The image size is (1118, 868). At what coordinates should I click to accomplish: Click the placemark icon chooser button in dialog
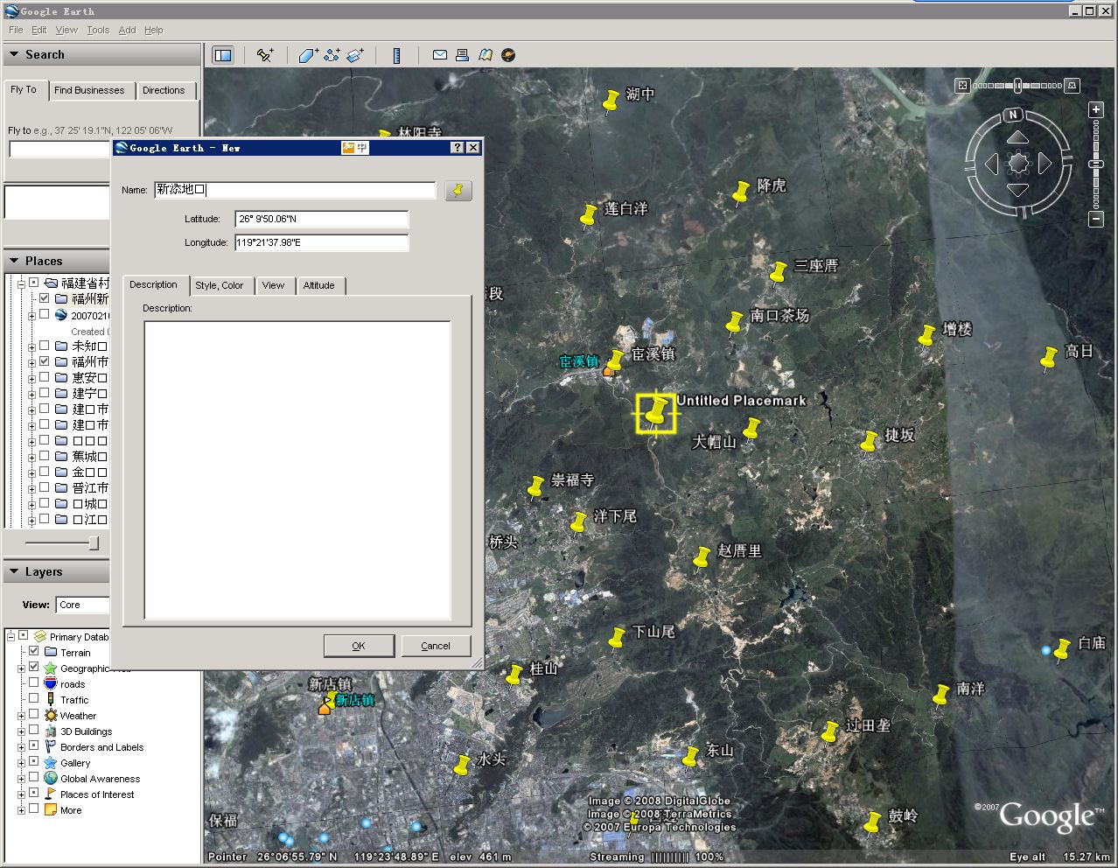click(458, 190)
